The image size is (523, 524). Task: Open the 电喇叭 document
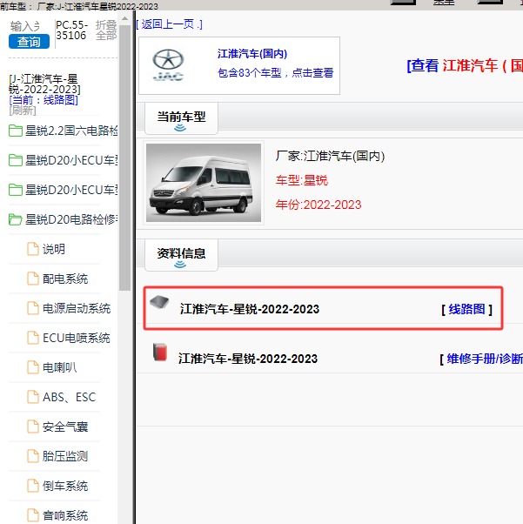(52, 367)
